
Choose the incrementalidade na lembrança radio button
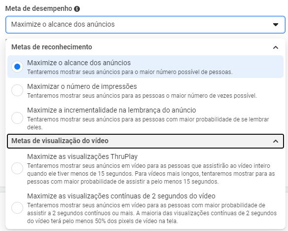(17, 118)
